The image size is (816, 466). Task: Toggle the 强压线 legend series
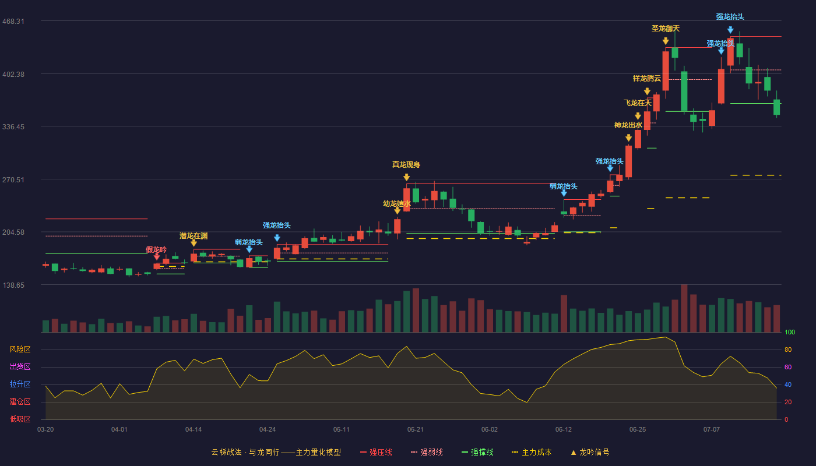(x=376, y=452)
